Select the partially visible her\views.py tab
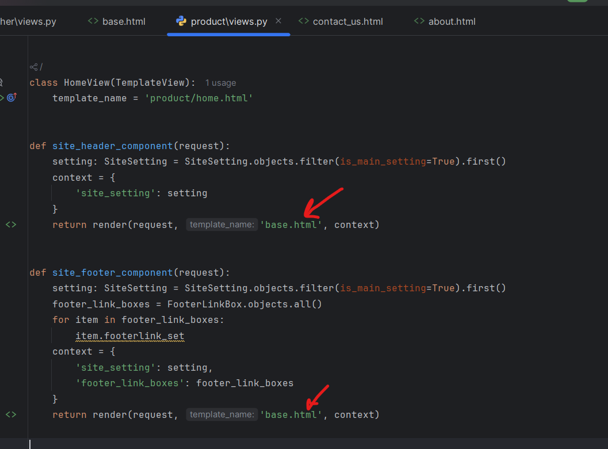This screenshot has width=608, height=449. pyautogui.click(x=28, y=21)
